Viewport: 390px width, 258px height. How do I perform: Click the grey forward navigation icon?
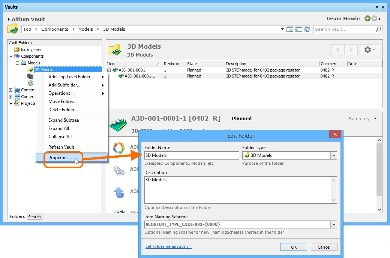pos(374,18)
